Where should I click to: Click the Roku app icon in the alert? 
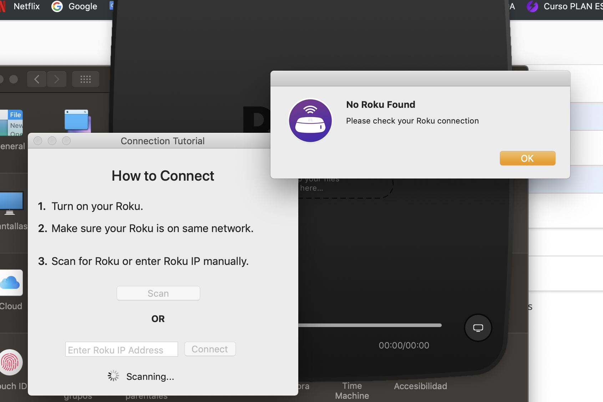310,121
